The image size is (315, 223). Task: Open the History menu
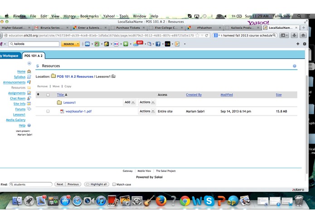(69, 16)
